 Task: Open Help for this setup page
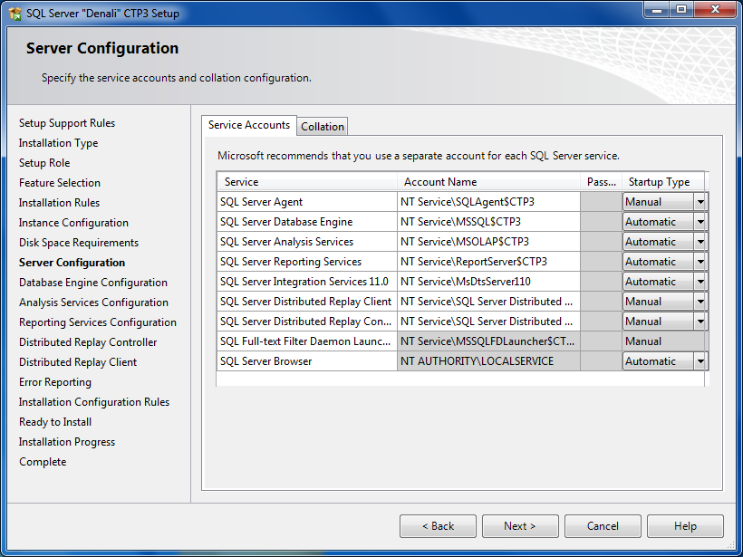685,526
